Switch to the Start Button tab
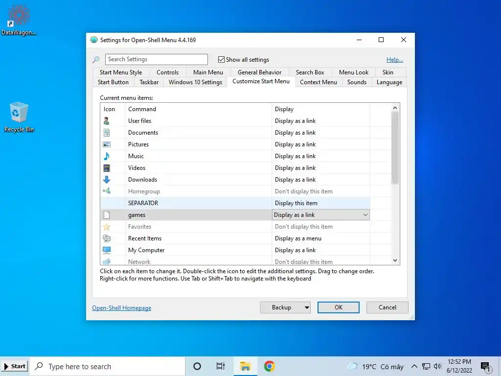Viewport: 501px width, 376px height. 113,82
